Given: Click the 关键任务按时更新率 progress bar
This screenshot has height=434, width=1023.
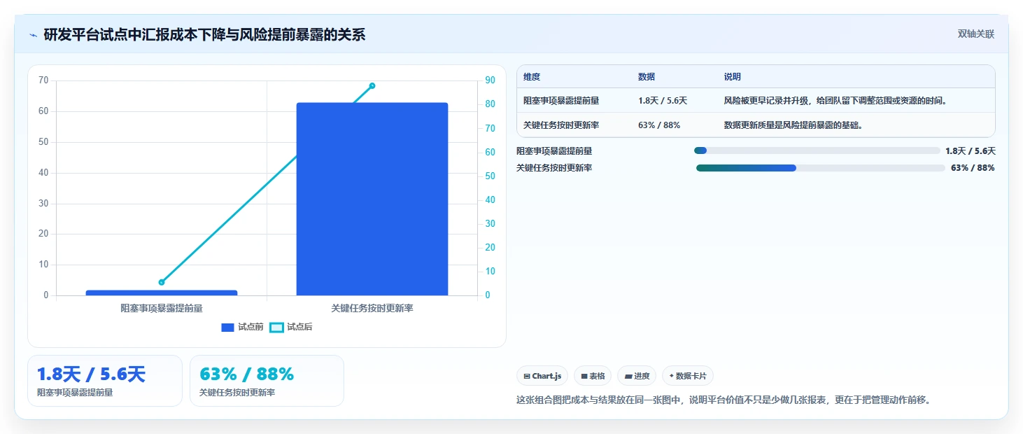Looking at the screenshot, I should point(821,168).
